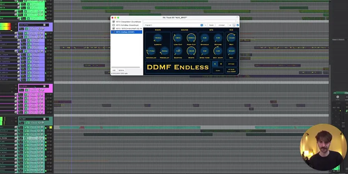
Task: Move the FX_RET track volume fader
Action: coord(44,119)
